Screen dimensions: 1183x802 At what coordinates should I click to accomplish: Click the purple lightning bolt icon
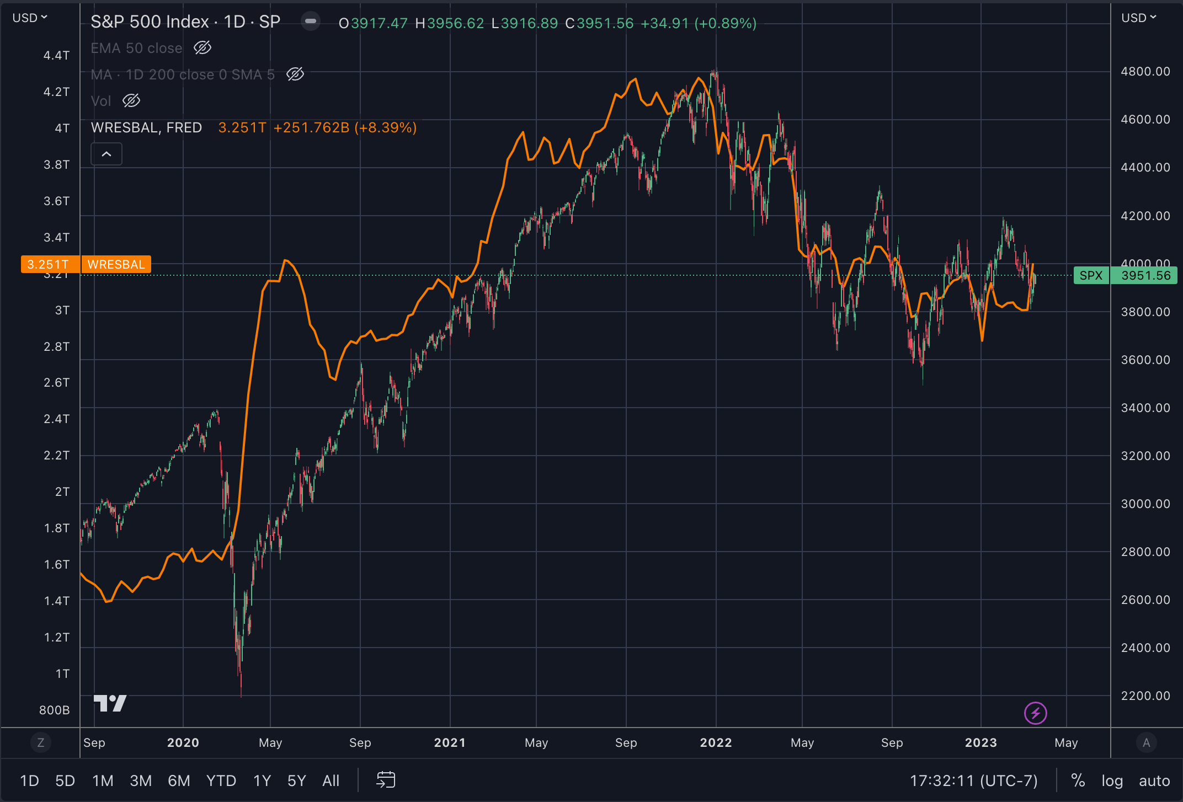[x=1035, y=713]
